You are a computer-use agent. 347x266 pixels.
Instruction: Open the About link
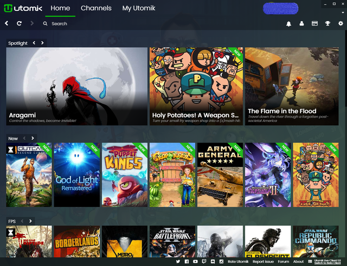[x=298, y=262]
